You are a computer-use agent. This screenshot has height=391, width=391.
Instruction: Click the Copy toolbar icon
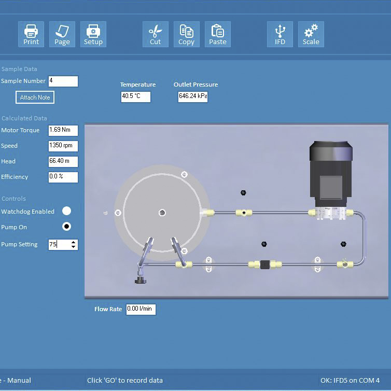(186, 34)
